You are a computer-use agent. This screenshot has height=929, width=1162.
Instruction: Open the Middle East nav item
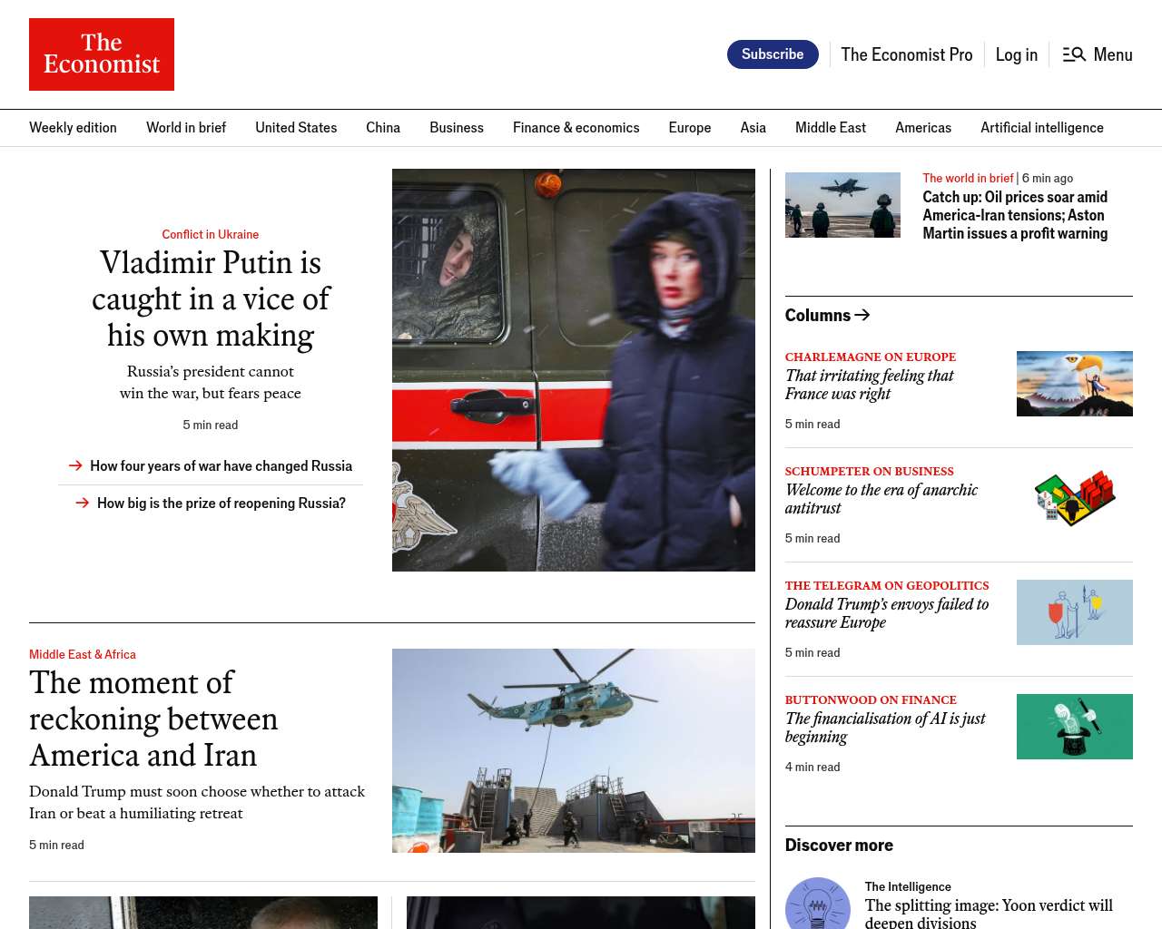(831, 128)
